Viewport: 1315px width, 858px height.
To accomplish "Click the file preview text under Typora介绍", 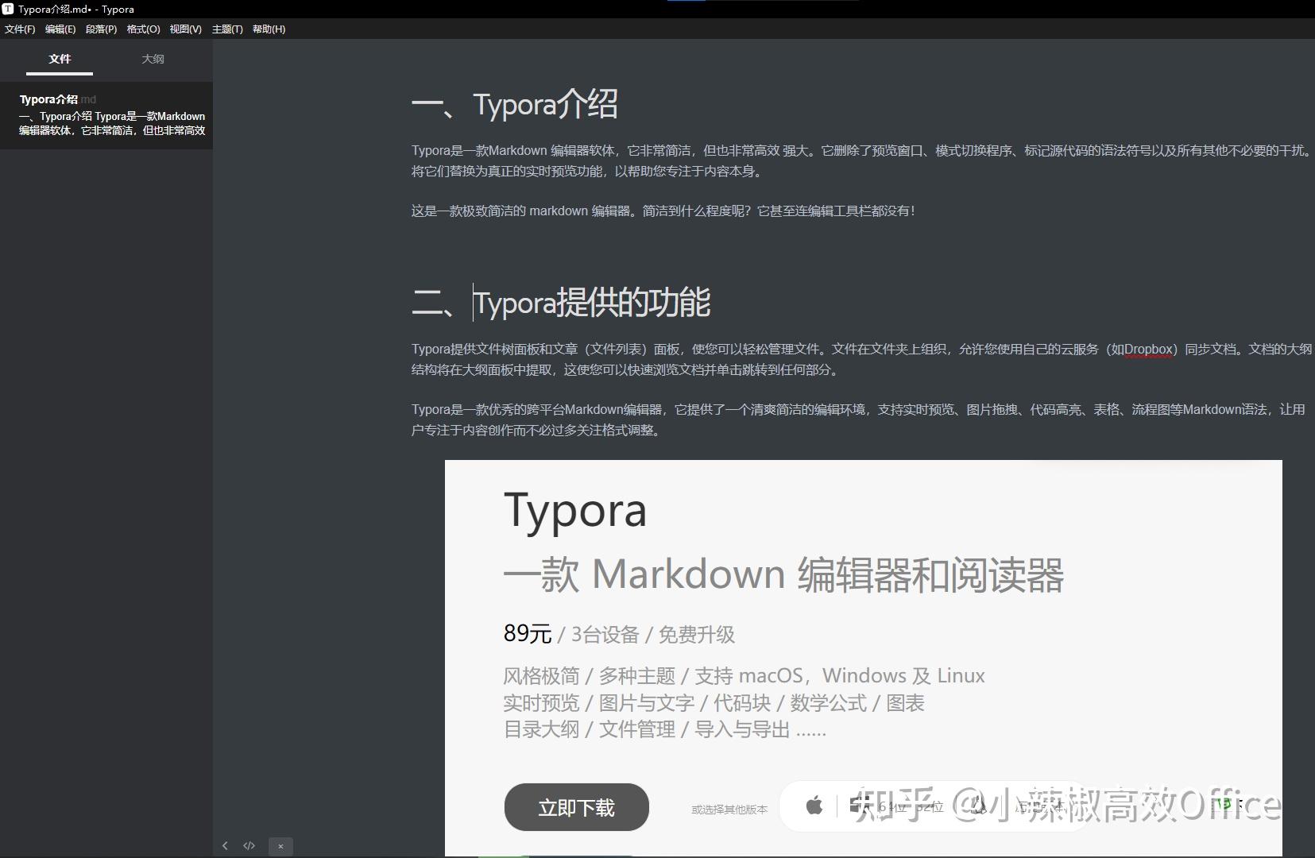I will coord(112,123).
